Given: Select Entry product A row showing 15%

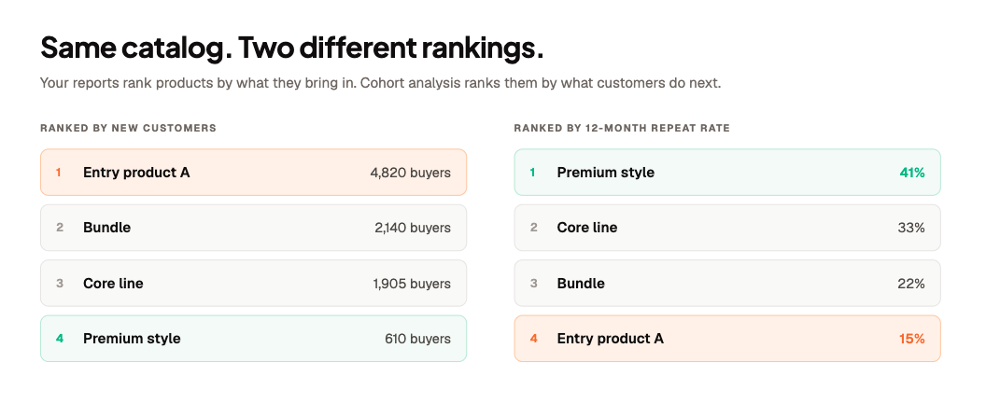Looking at the screenshot, I should tap(727, 338).
